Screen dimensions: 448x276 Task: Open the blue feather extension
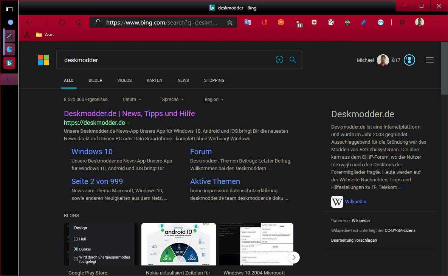[x=364, y=22]
